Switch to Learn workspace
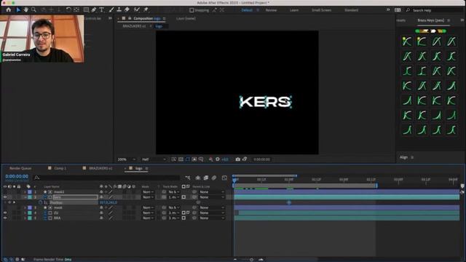The height and width of the screenshot is (262, 466). click(294, 10)
